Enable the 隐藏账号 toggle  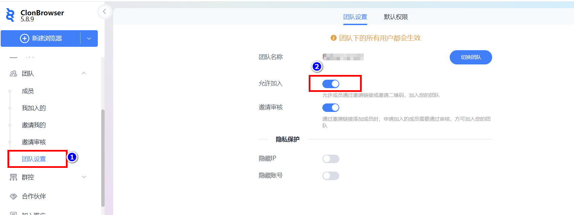(x=331, y=176)
